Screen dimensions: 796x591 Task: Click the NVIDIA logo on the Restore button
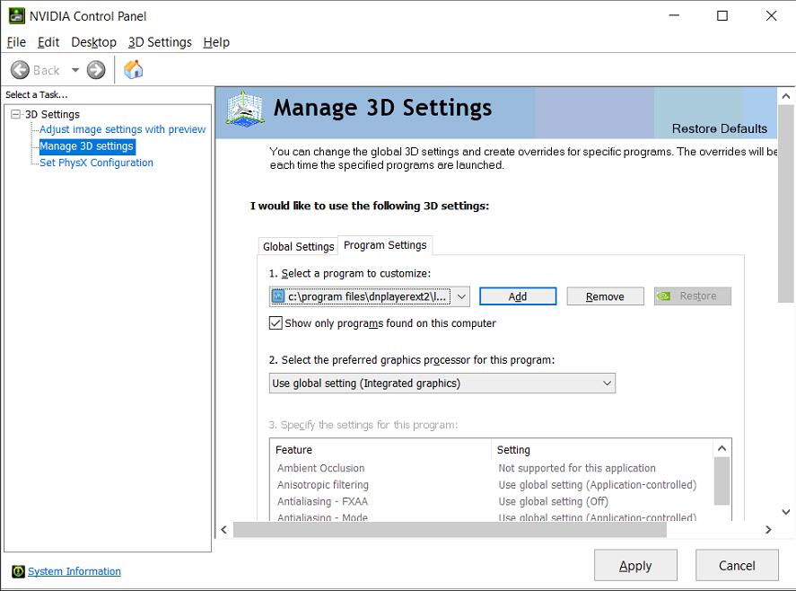pos(664,295)
